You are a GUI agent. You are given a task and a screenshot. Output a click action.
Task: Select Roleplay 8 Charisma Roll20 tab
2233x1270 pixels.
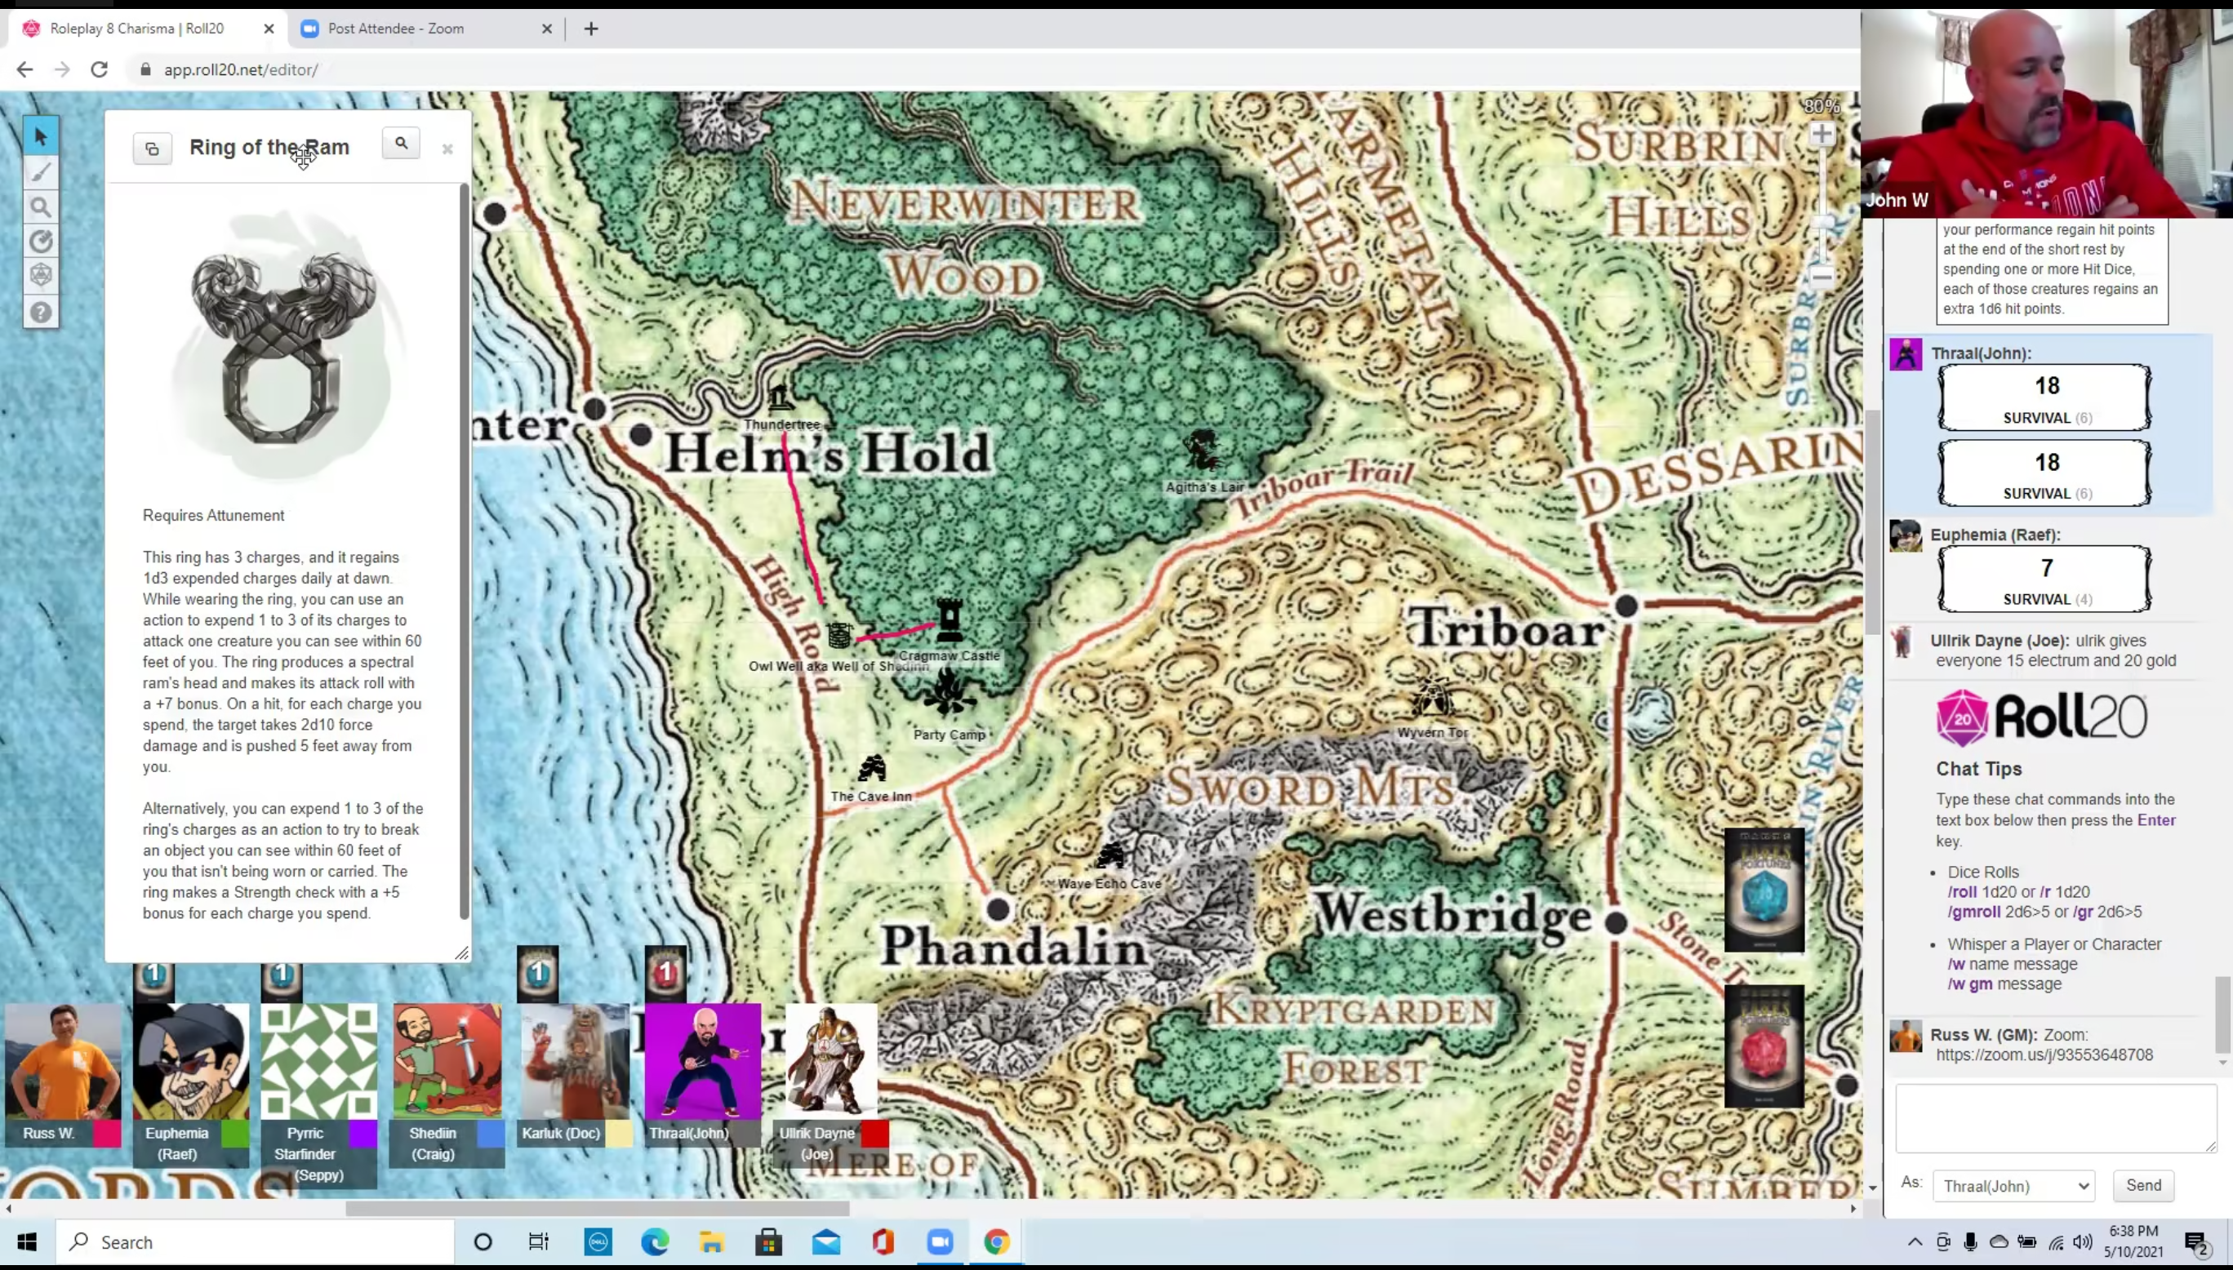146,28
